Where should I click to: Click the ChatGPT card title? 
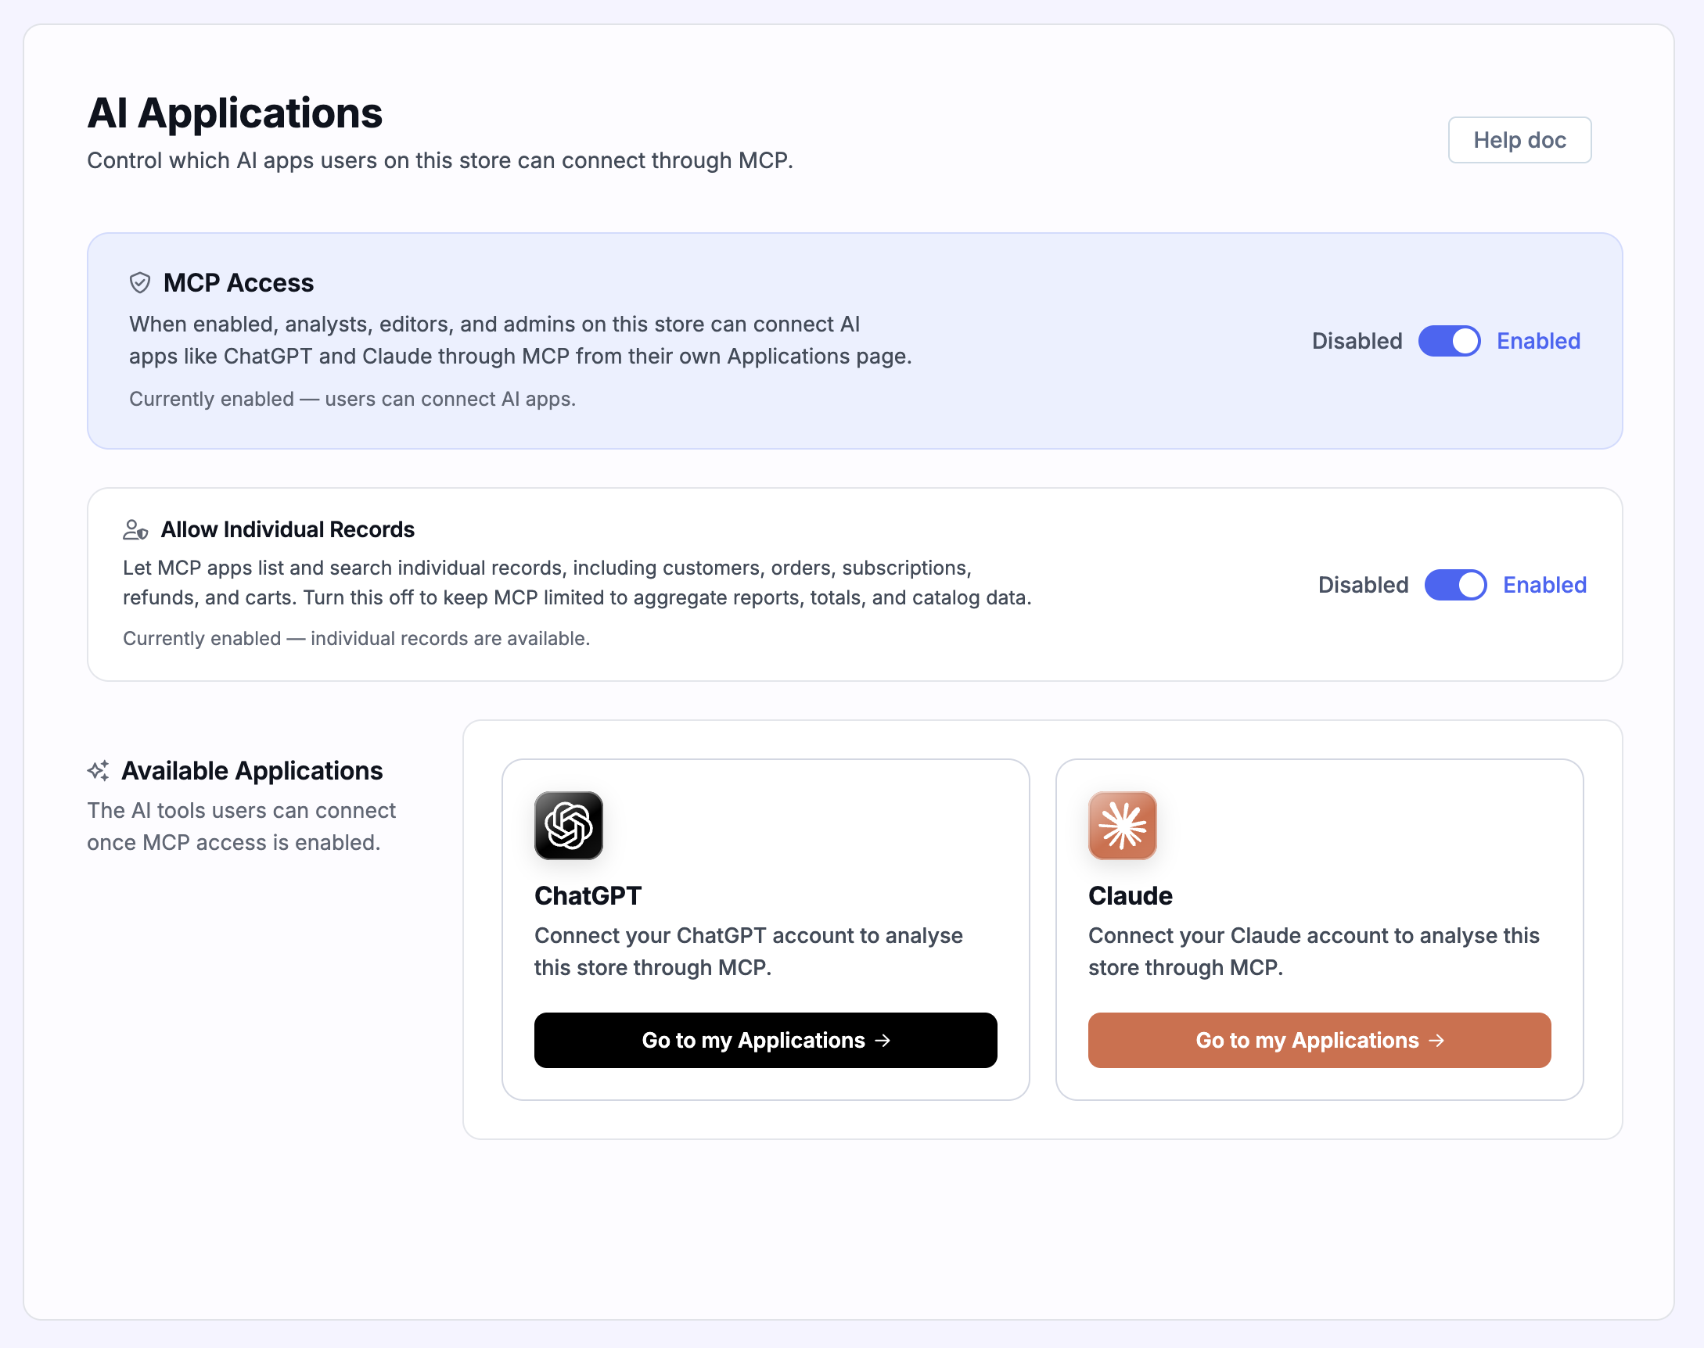coord(588,896)
